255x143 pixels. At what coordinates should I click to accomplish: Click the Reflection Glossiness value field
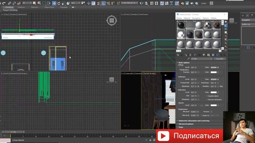click(x=193, y=86)
